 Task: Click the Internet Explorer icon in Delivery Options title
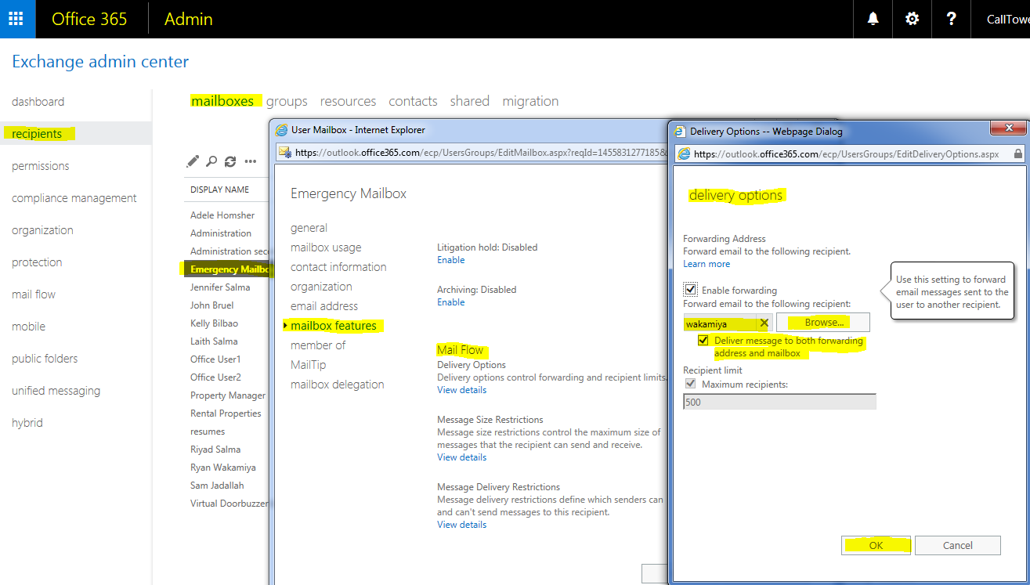[x=680, y=132]
